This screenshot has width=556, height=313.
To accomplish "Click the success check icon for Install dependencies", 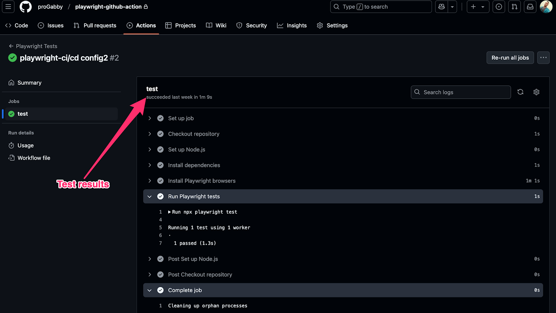I will coord(160,165).
